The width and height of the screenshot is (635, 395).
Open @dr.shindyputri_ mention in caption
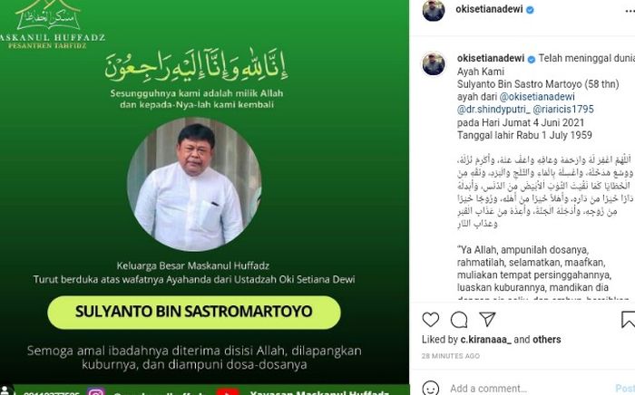[x=493, y=110]
